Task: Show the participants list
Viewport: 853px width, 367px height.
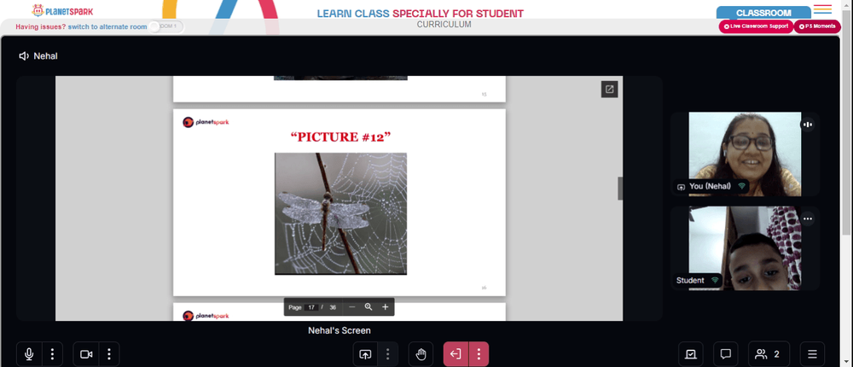Action: coord(769,354)
